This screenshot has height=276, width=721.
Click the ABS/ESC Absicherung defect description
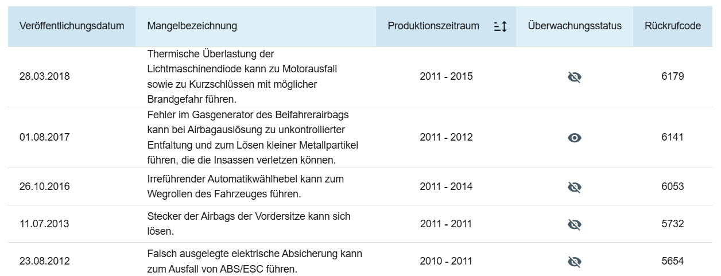[x=254, y=261]
